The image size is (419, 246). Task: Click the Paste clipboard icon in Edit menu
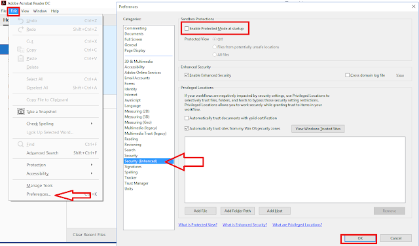pos(20,58)
